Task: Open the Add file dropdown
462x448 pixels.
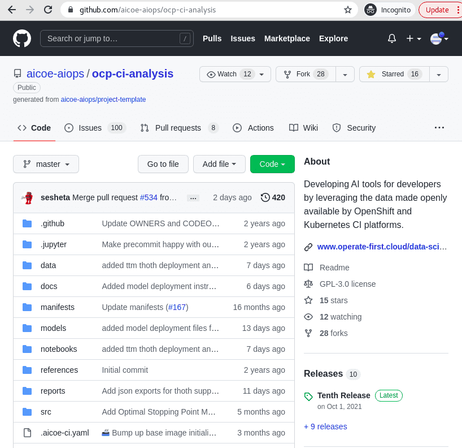Action: tap(219, 164)
